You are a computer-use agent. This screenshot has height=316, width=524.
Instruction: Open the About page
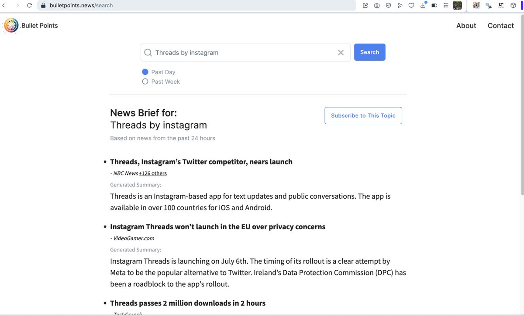[x=466, y=26]
